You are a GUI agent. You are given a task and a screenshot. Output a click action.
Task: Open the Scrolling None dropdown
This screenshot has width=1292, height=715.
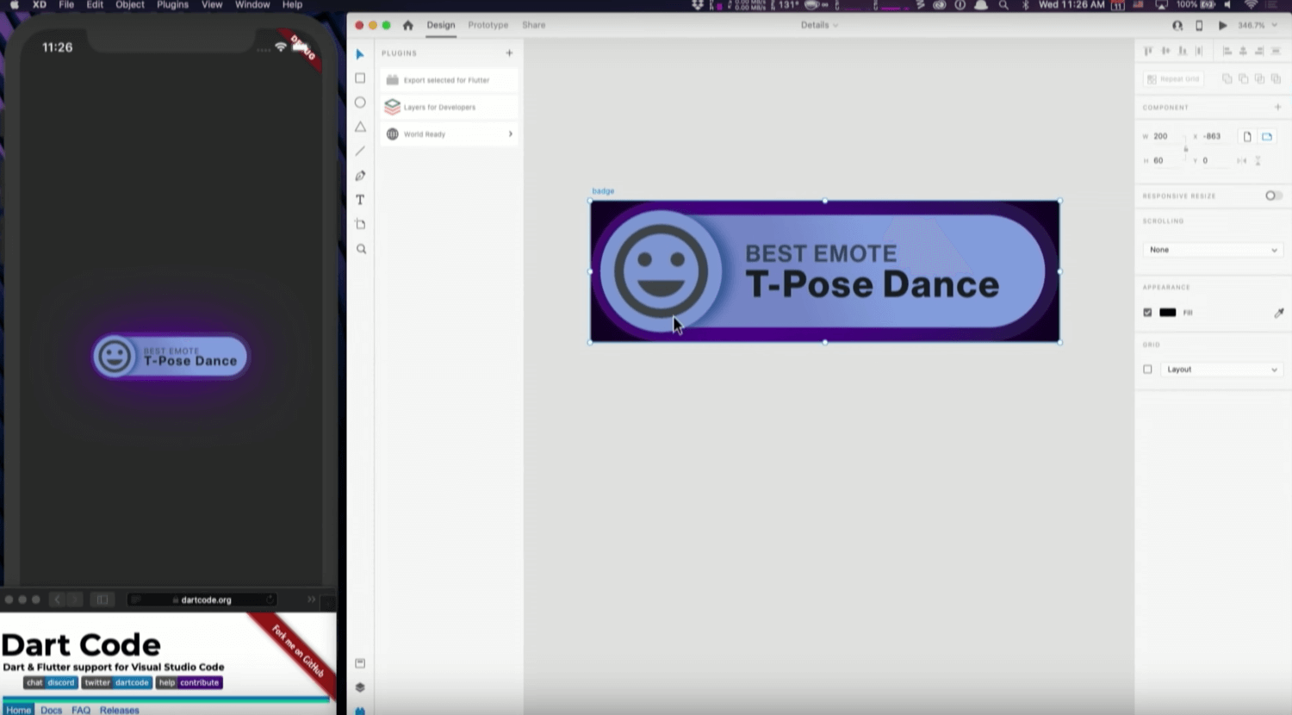click(x=1212, y=250)
